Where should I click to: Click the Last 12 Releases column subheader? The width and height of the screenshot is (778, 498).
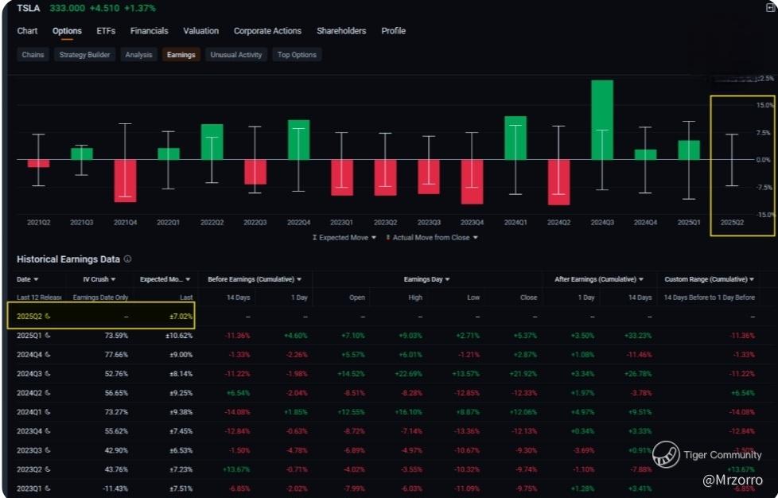point(39,297)
